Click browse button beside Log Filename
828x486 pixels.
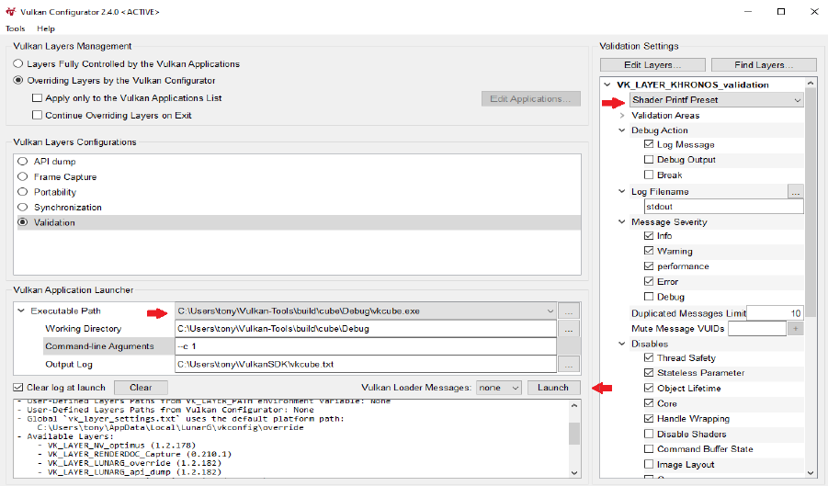(x=796, y=192)
